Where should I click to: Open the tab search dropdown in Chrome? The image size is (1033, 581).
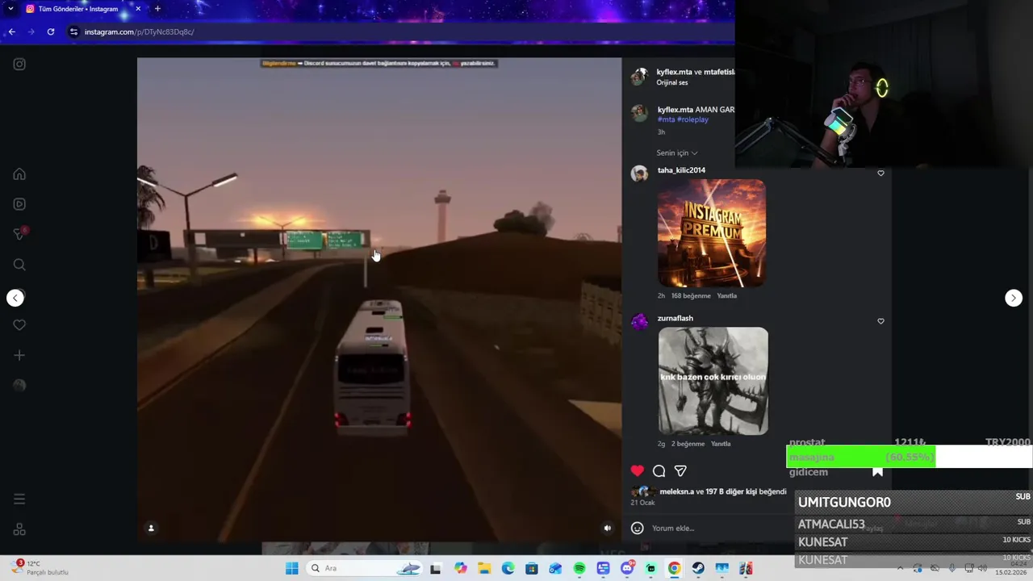[x=10, y=9]
